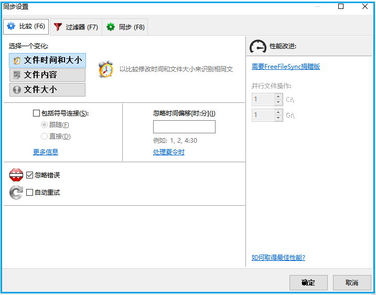Uncheck the 忽略错误 checkbox
The image size is (376, 295).
pyautogui.click(x=29, y=175)
